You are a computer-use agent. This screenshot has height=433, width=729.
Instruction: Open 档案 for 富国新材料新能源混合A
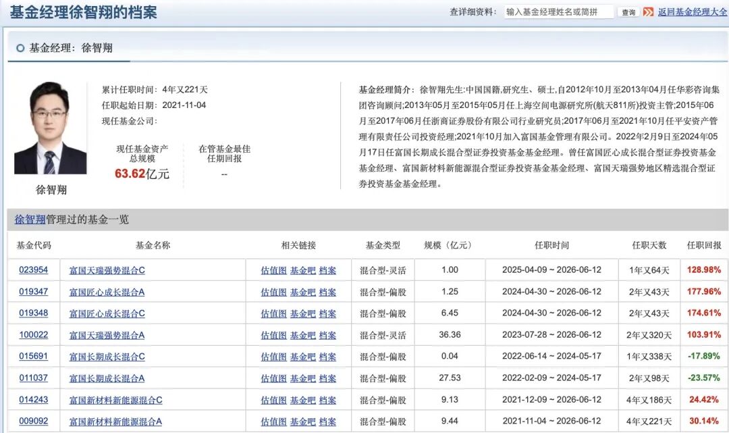327,422
